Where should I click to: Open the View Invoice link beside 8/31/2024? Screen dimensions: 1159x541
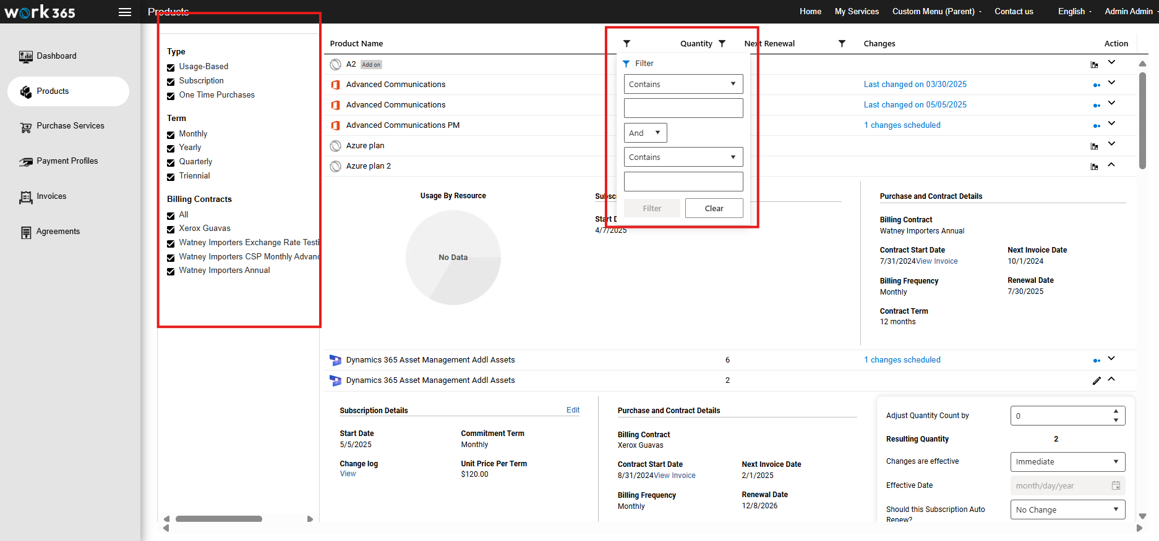click(x=675, y=476)
